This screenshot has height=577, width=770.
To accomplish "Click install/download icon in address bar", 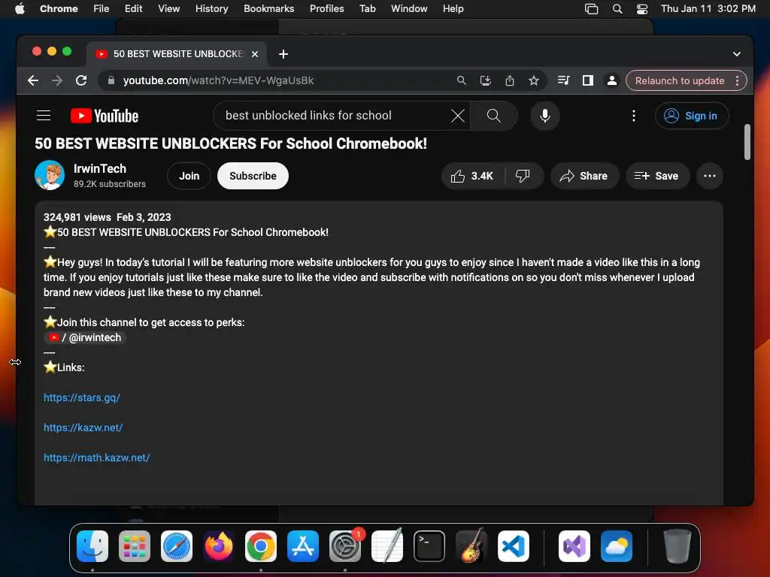I will 486,80.
